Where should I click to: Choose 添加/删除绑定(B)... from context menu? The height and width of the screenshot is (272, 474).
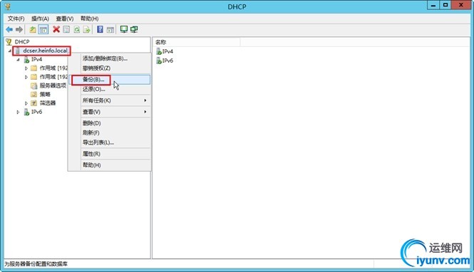point(110,58)
